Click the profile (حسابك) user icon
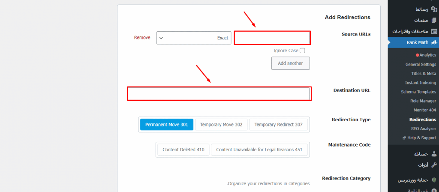 (x=434, y=154)
